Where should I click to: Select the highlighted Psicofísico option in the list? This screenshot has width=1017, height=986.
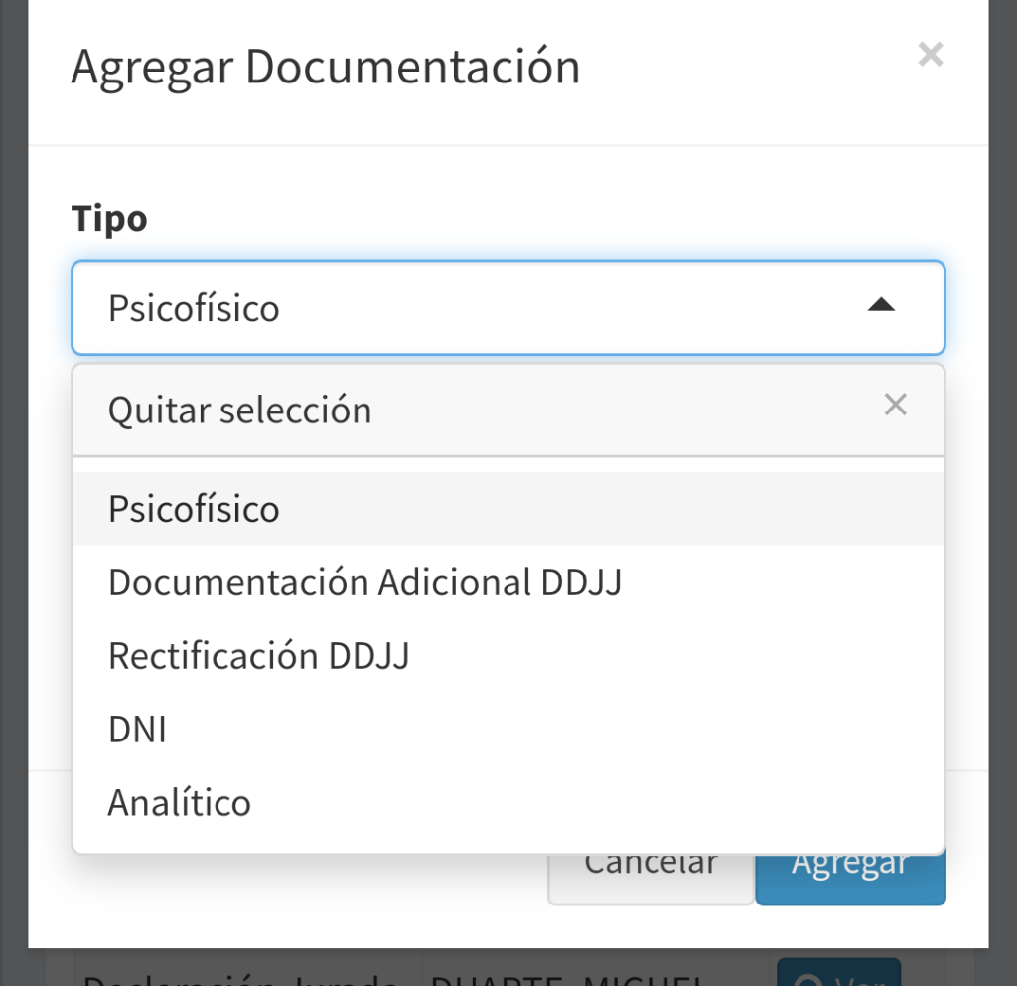(x=195, y=509)
